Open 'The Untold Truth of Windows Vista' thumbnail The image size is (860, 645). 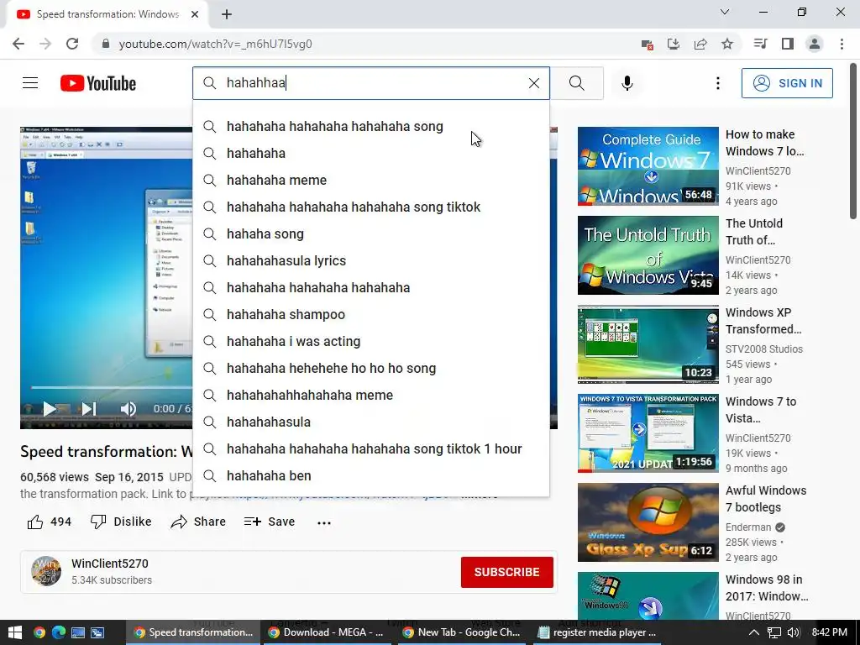pyautogui.click(x=648, y=255)
